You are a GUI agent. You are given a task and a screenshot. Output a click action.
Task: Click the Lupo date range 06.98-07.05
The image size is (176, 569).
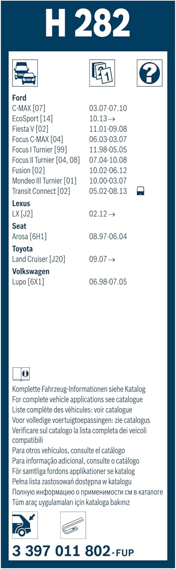(108, 282)
